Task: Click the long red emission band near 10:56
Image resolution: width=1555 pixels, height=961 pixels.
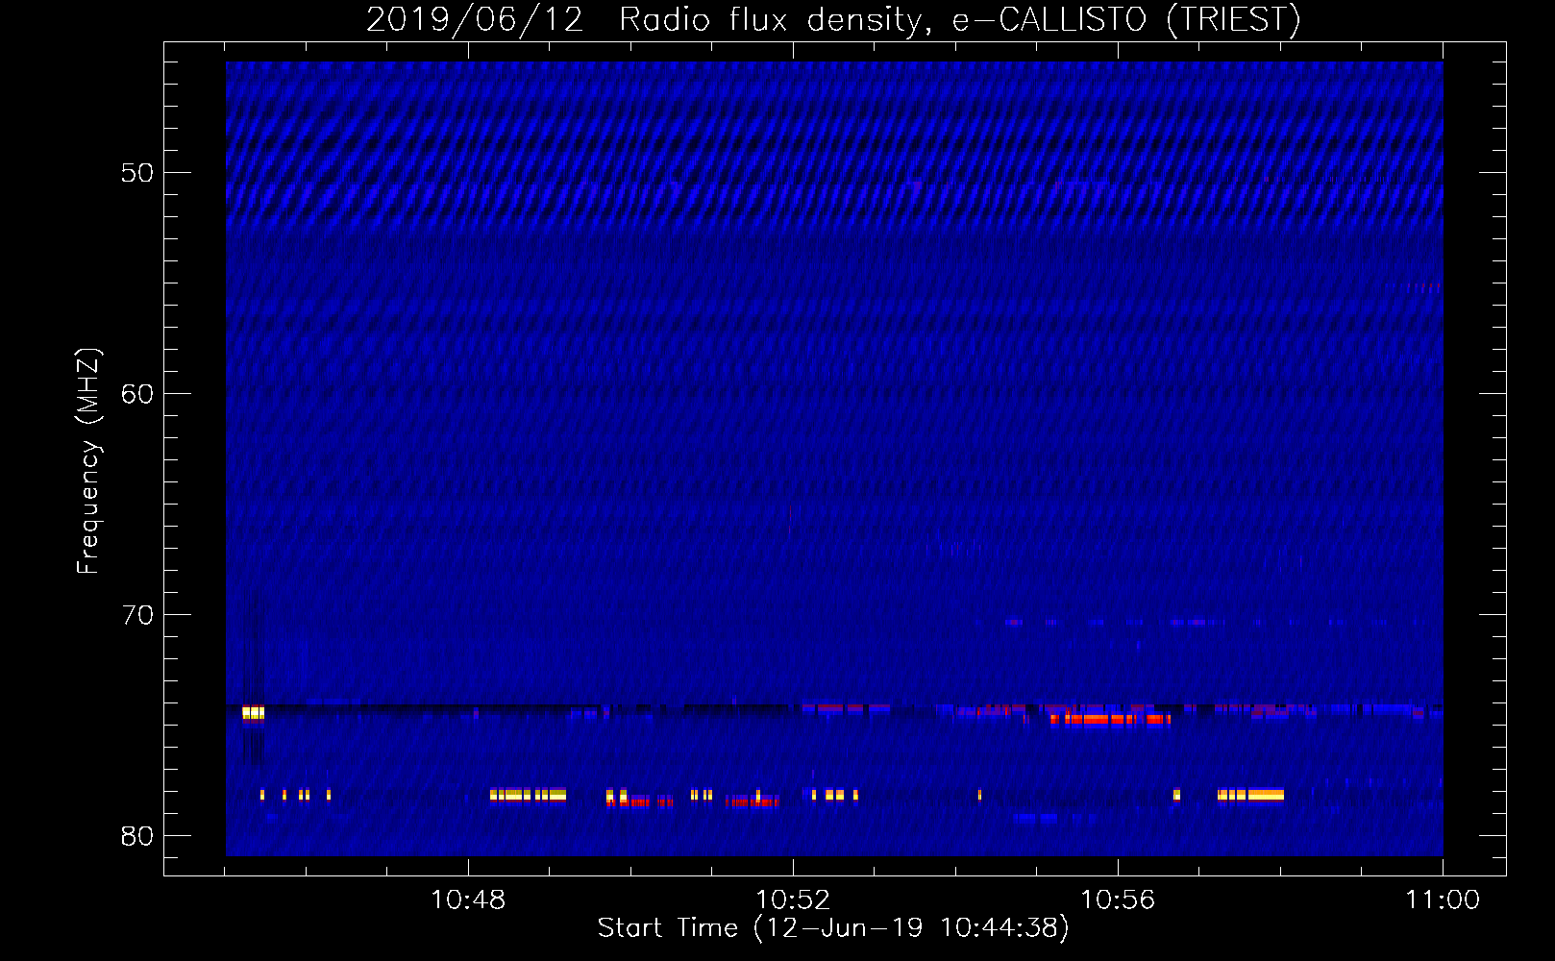Action: point(1110,719)
